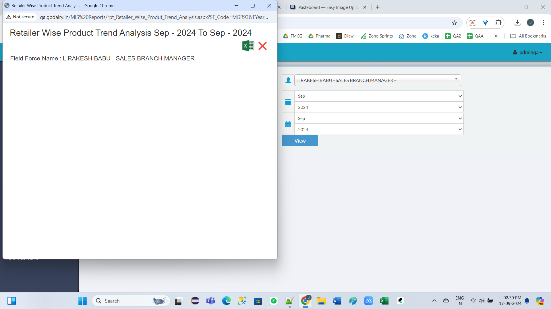Click ENG IN language indicator

[459, 301]
